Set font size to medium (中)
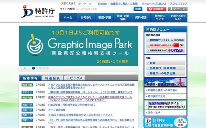Image resolution: width=206 pixels, height=128 pixels. tap(85, 4)
